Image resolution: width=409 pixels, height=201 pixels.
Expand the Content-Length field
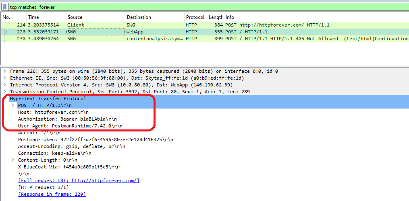click(14, 160)
